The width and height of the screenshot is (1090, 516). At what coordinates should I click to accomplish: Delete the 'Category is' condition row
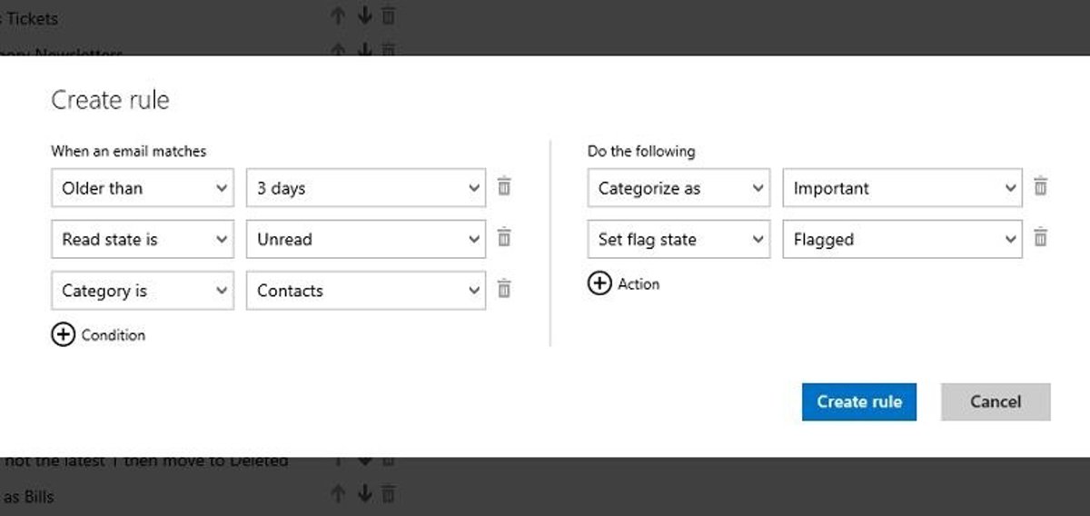(x=504, y=289)
